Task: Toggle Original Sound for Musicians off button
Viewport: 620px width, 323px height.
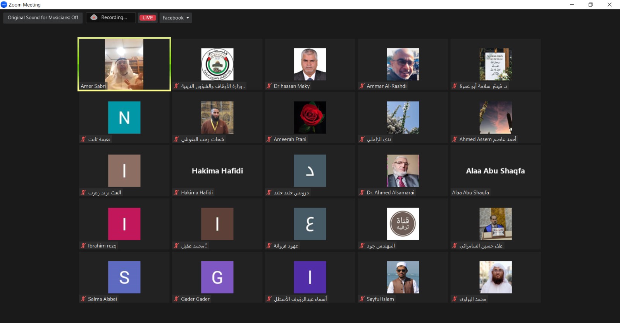Action: pyautogui.click(x=43, y=18)
